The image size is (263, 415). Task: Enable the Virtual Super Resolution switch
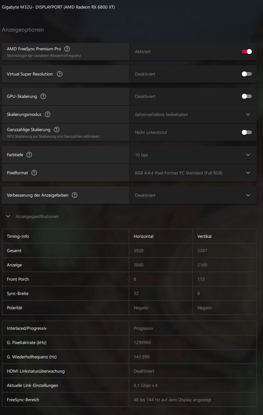(247, 74)
